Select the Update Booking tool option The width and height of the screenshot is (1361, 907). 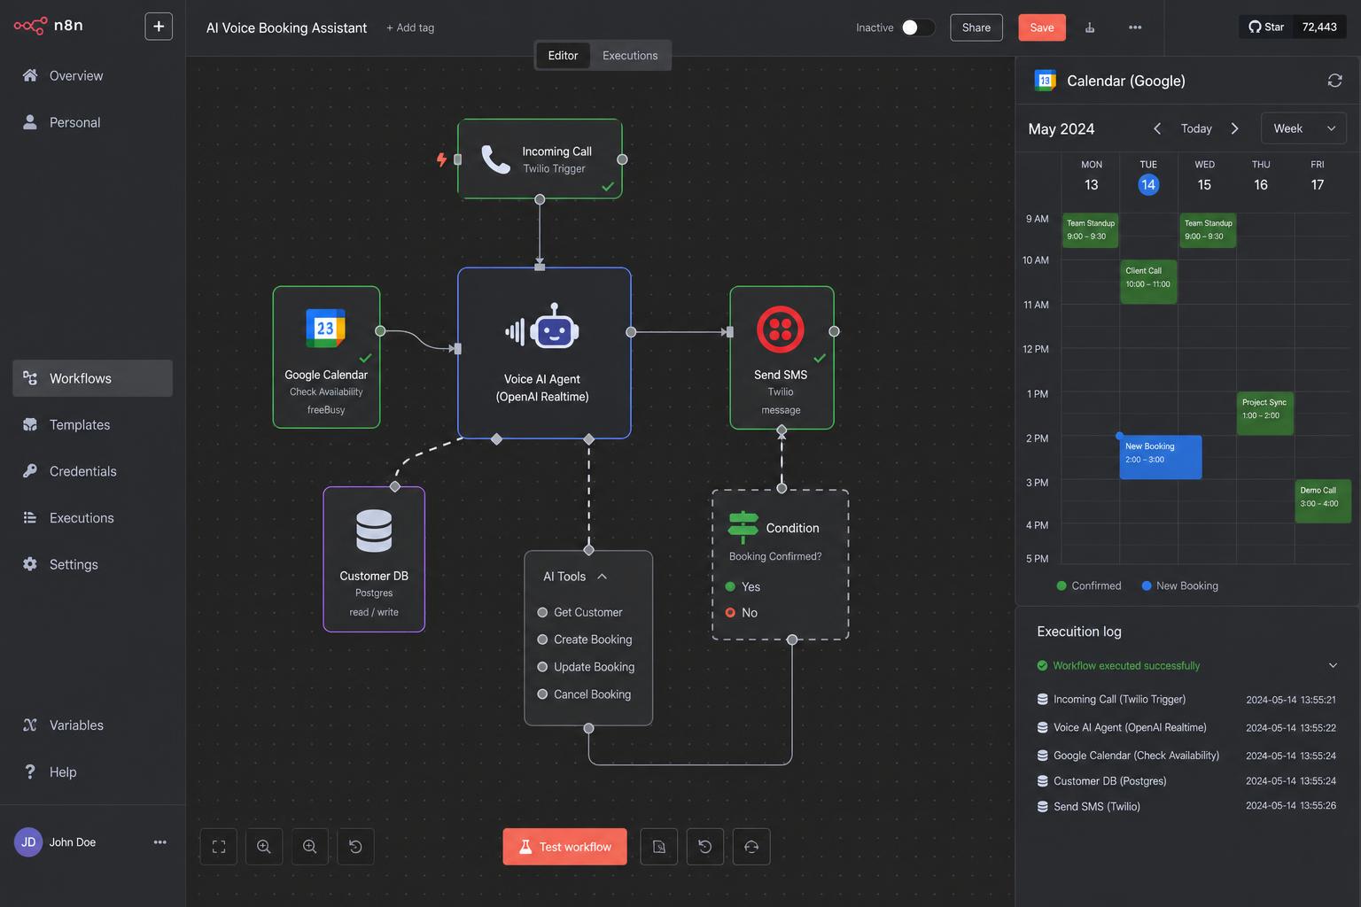(x=586, y=667)
